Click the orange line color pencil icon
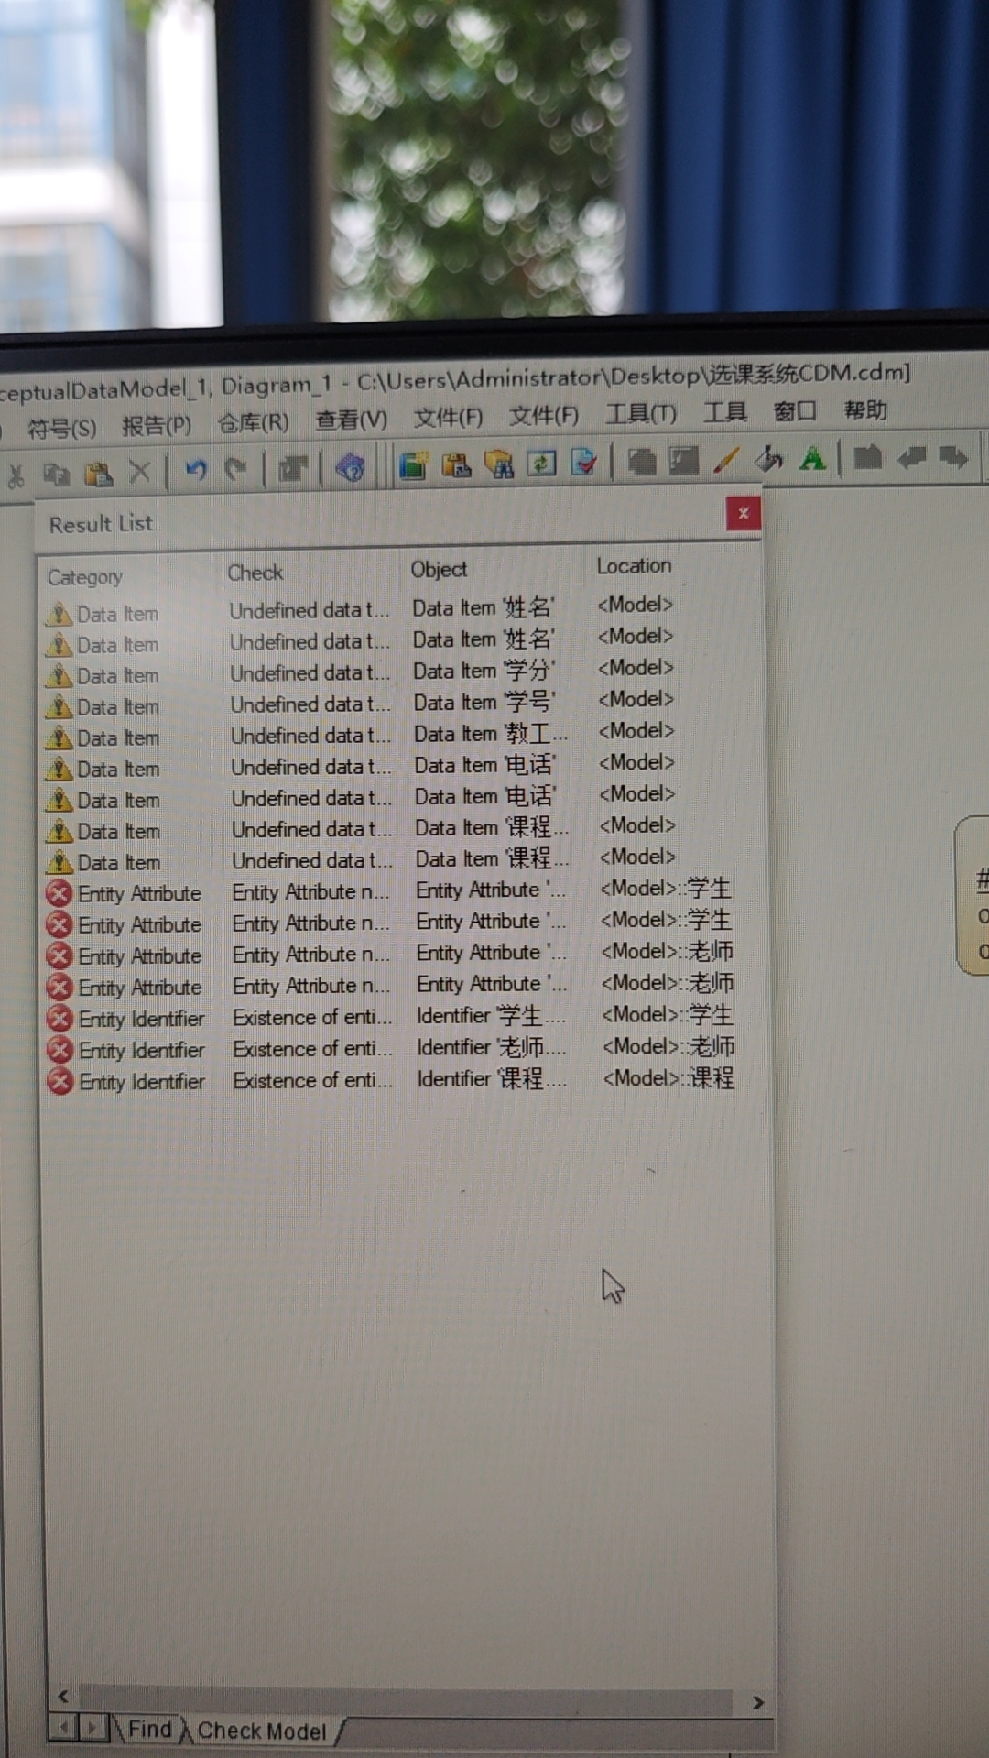The image size is (989, 1758). click(x=725, y=460)
